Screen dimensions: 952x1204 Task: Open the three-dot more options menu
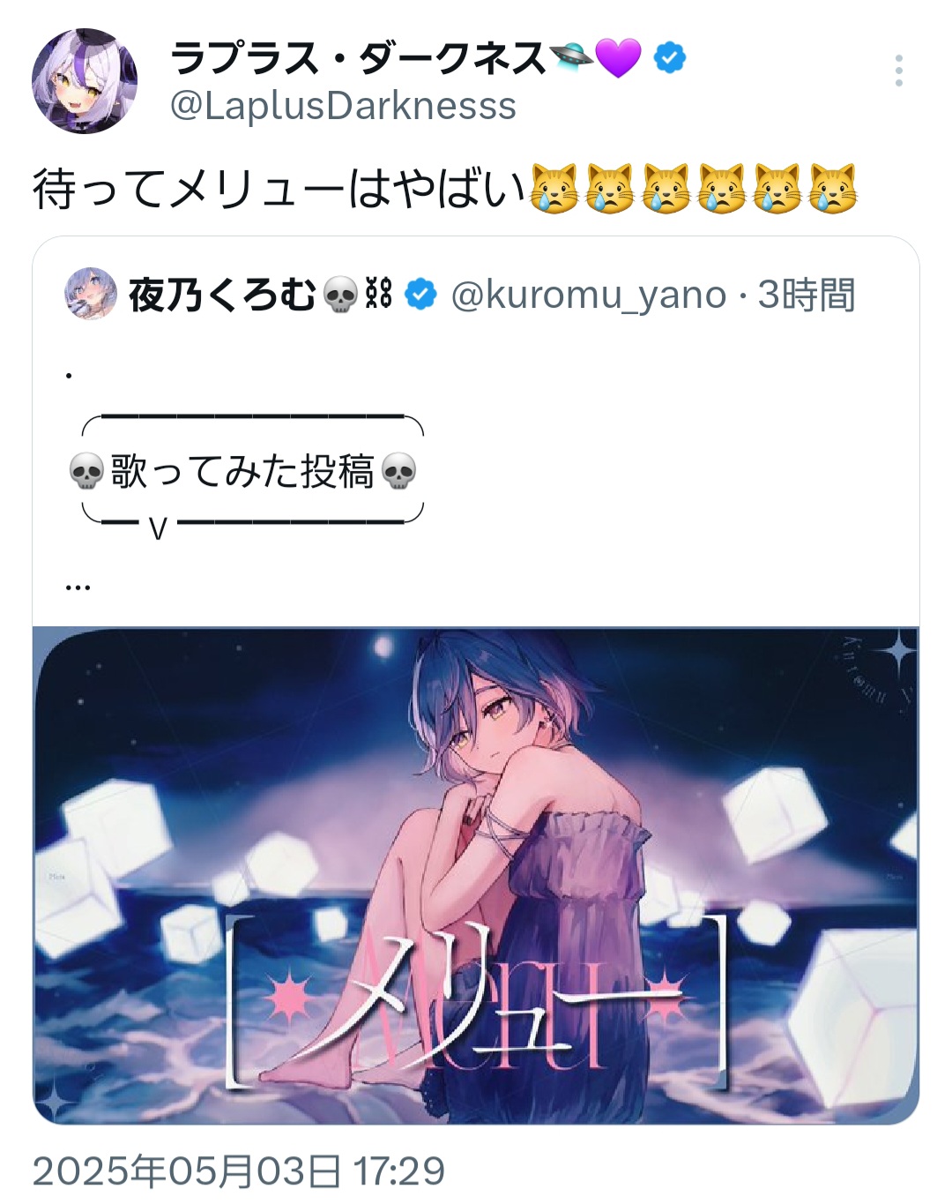(x=898, y=71)
